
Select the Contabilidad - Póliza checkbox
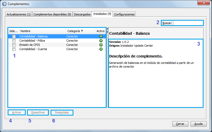(x=14, y=41)
